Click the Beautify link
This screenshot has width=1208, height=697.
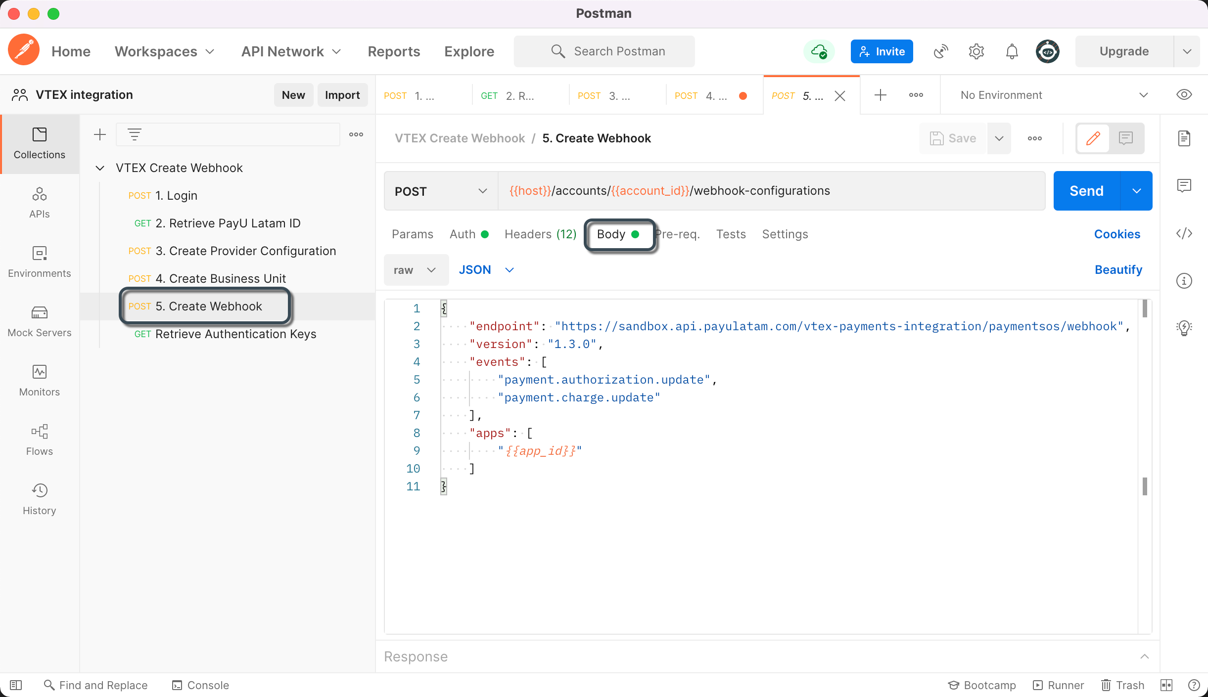pyautogui.click(x=1118, y=270)
